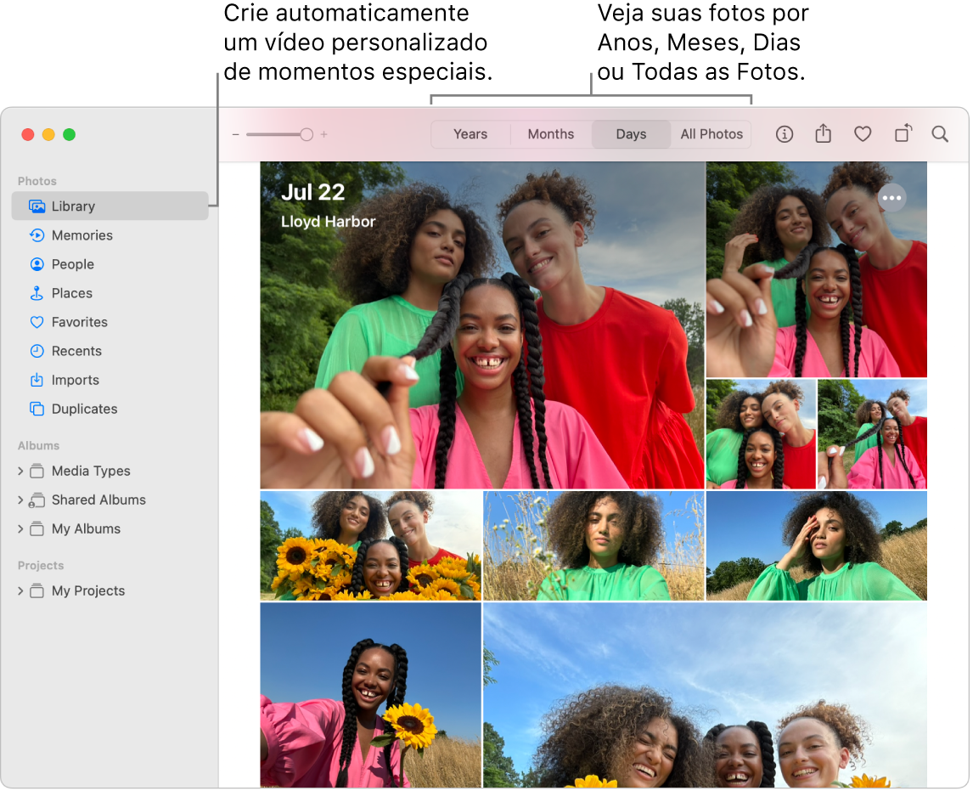Screen dimensions: 973x791
Task: Click the Imports sidebar icon
Action: [x=76, y=380]
